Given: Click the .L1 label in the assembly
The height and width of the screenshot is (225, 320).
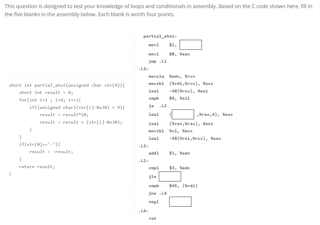Looking at the screenshot, I should (141, 160).
